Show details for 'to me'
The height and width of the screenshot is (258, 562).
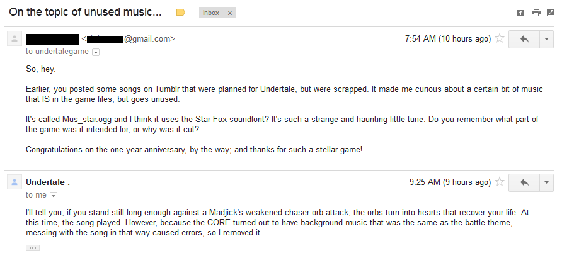point(53,196)
